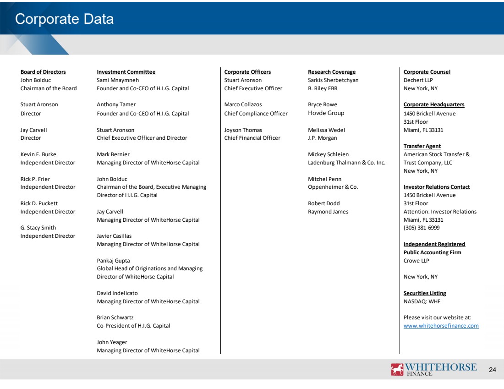
Task: Select 'Rick D. Puckett' in the board list
Action: coord(39,203)
